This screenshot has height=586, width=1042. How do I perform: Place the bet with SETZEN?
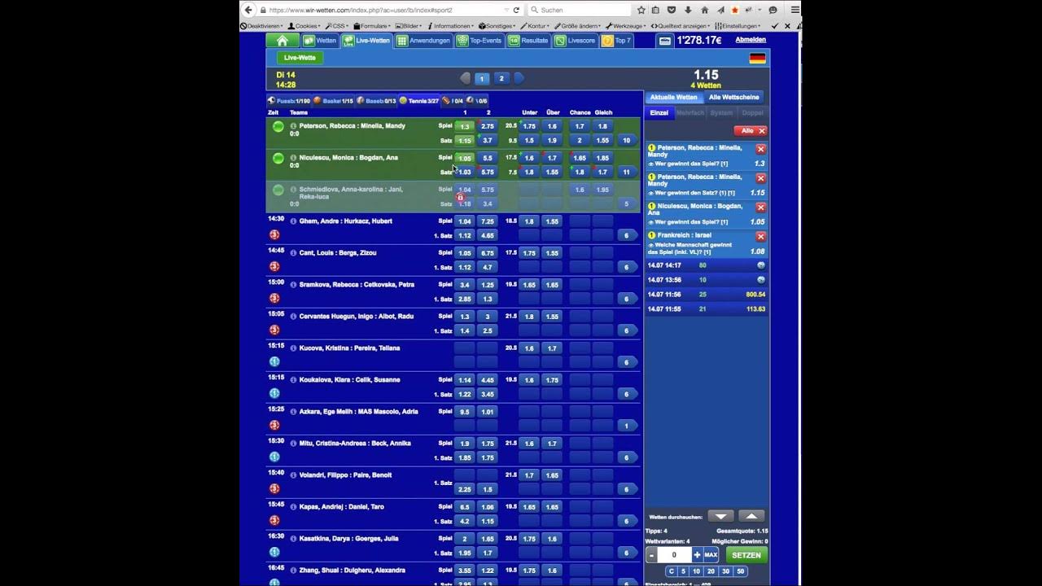[746, 555]
